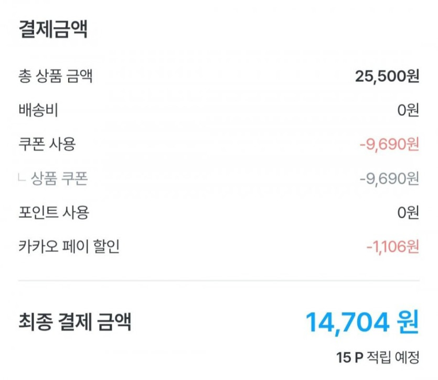Viewport: 438px width, 380px height.
Task: Click the 원 unit after 14,704
Action: click(408, 322)
